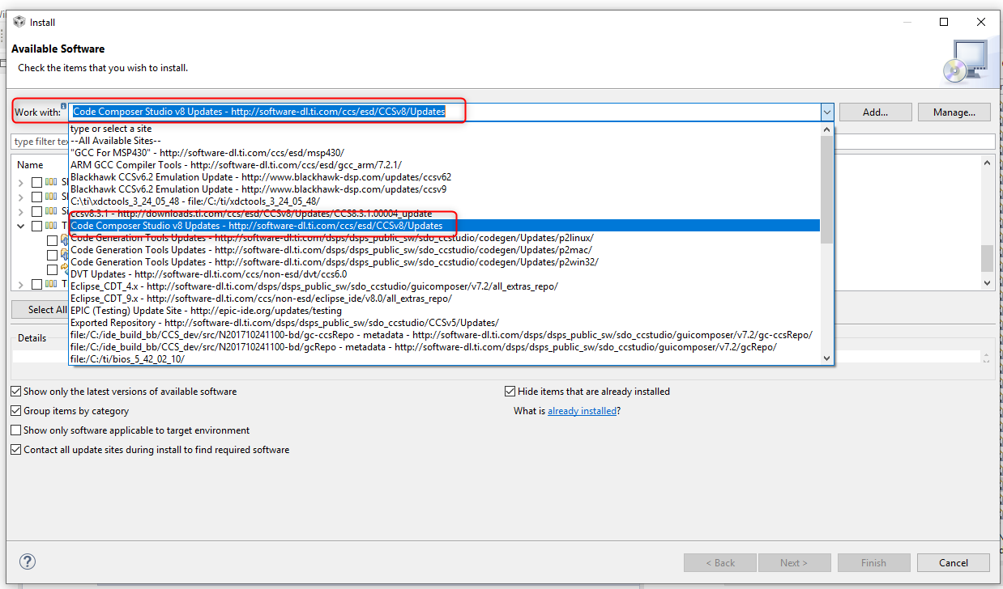Choose gc-ccsRepo metadata file entry
The image size is (1003, 589).
[x=444, y=335]
